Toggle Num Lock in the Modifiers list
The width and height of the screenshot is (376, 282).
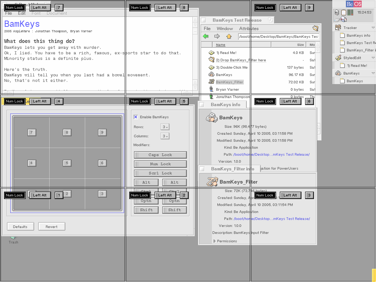tap(160, 164)
